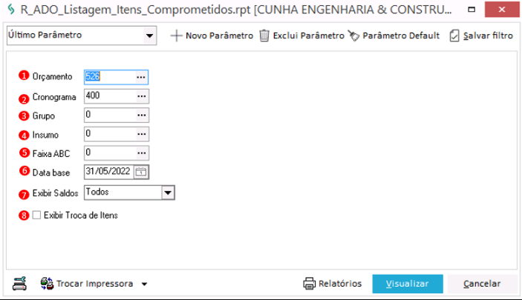
Task: Enable the Exibir Troca de Itens checkbox
Action: (36, 216)
